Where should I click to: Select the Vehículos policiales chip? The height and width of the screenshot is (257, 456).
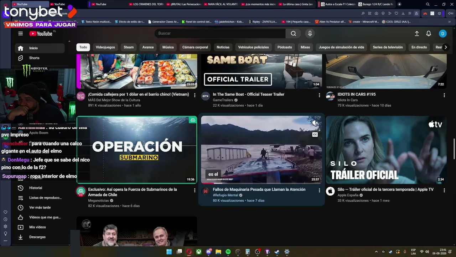click(254, 47)
